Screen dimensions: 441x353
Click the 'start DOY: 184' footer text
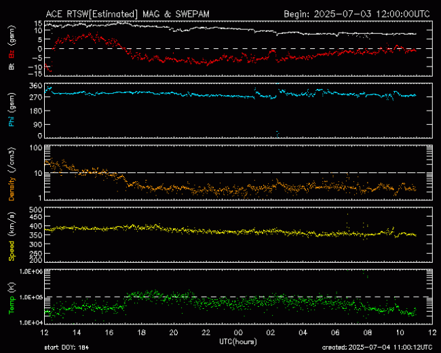[x=66, y=348]
